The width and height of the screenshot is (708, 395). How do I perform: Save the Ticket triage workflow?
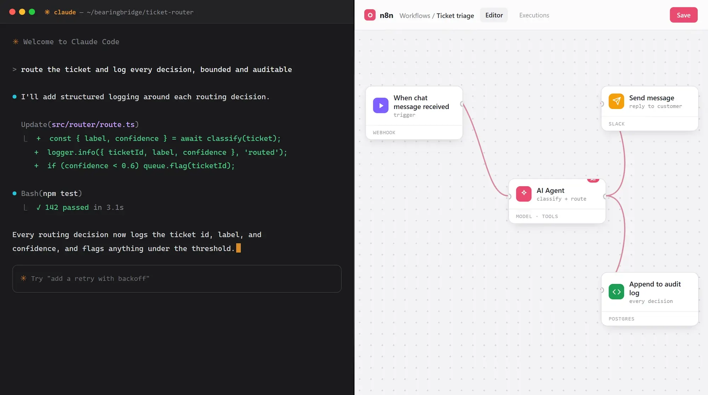click(683, 15)
